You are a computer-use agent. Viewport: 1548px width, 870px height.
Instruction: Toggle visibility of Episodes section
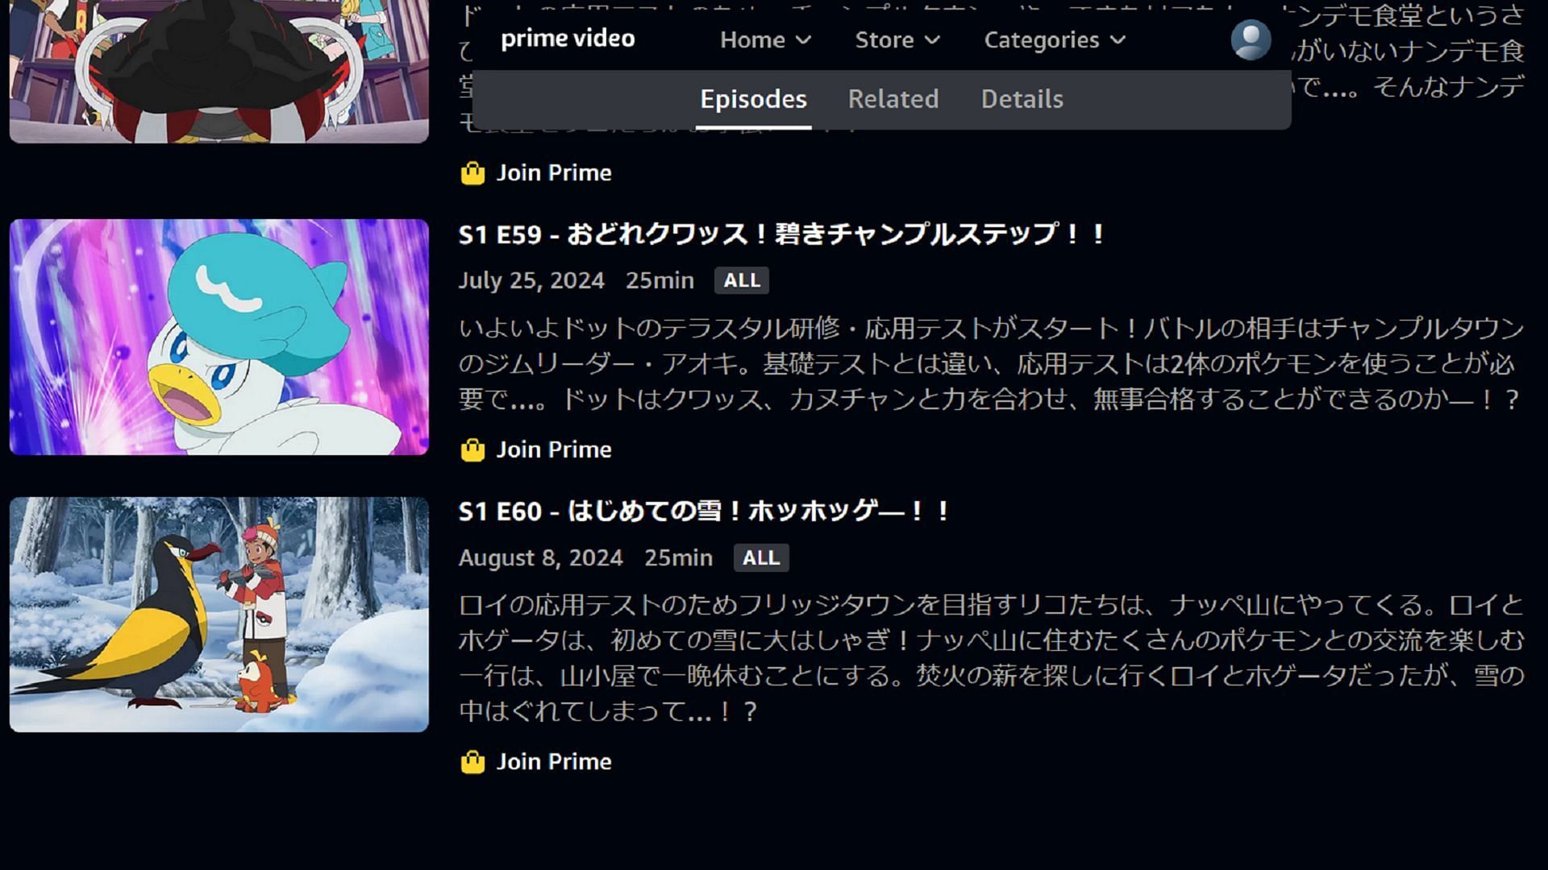pyautogui.click(x=753, y=99)
